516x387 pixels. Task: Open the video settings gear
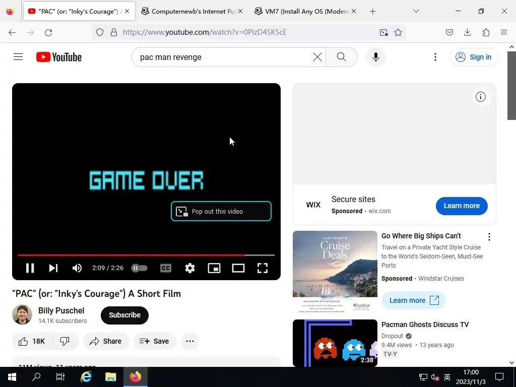tap(190, 268)
